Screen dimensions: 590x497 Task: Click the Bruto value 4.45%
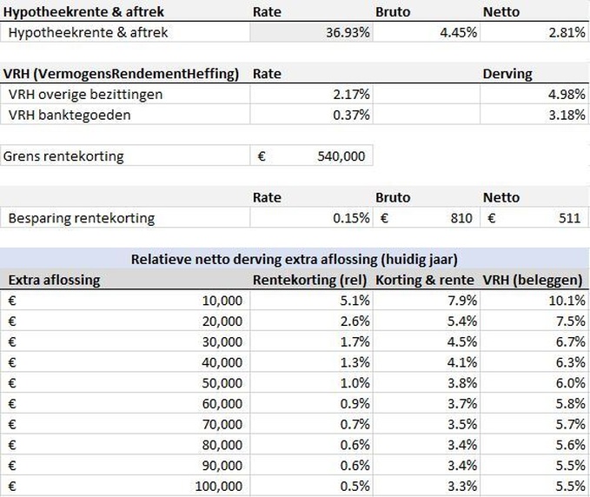click(x=426, y=33)
